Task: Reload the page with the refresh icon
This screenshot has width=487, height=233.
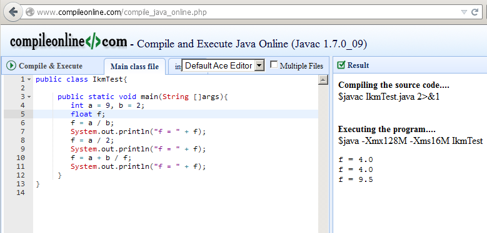Action: point(474,12)
